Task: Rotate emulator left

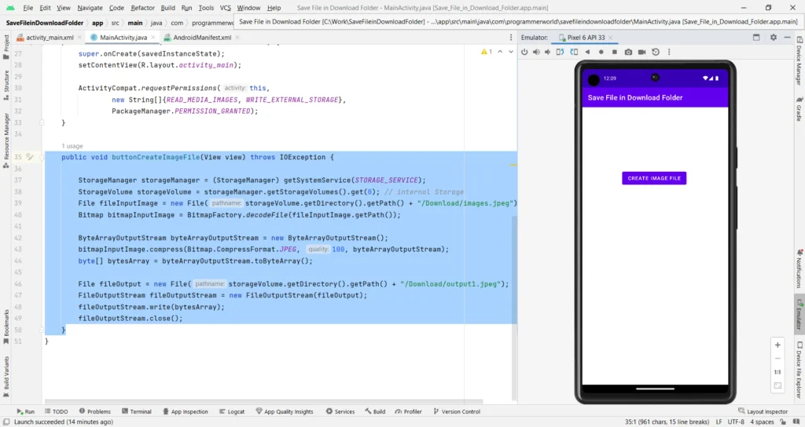Action: (x=560, y=52)
